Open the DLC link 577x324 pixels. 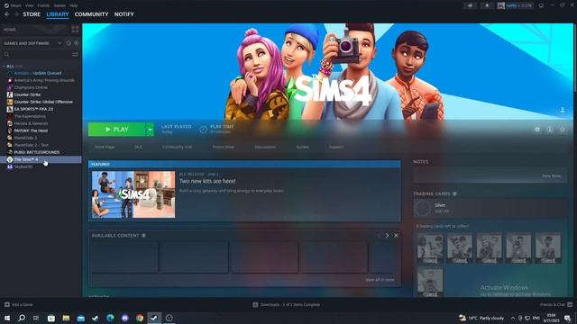[x=138, y=147]
